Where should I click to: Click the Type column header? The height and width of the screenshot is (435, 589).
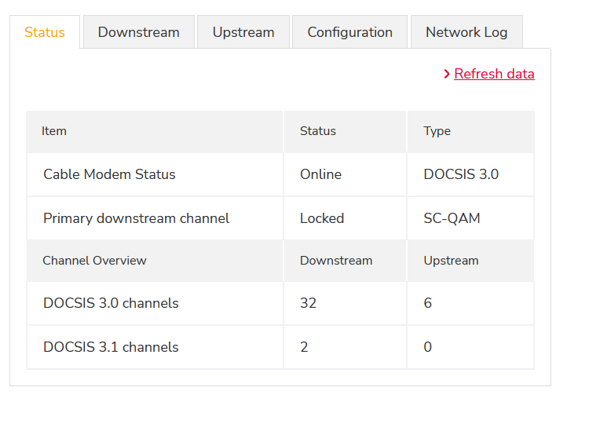[437, 131]
